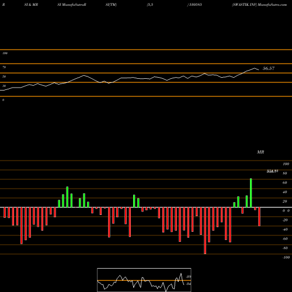Click the stock code 539583 in header
The width and height of the screenshot is (292, 292).
pyautogui.click(x=195, y=5)
